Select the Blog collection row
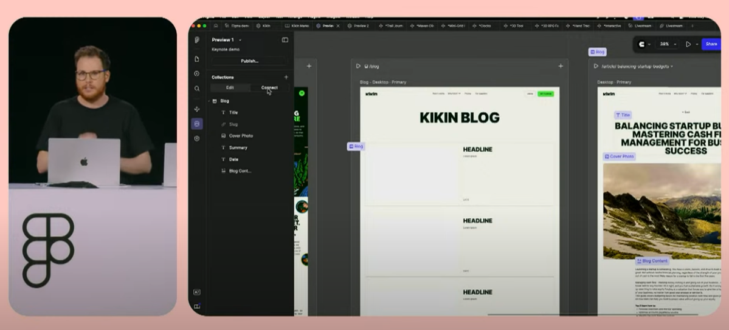729x330 pixels. 249,101
